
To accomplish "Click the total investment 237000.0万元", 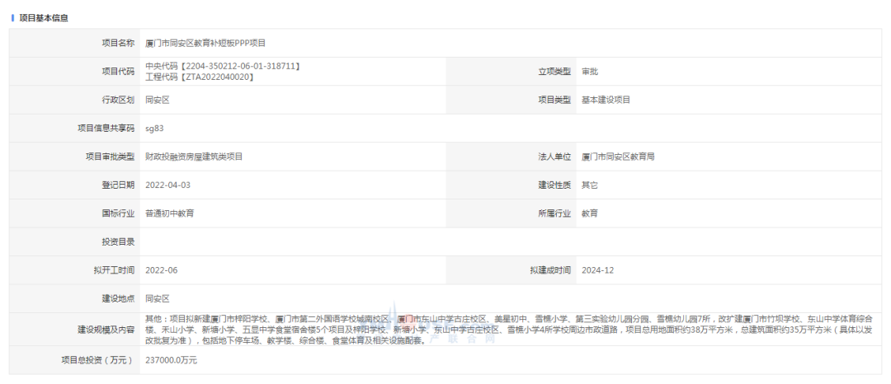I will pyautogui.click(x=171, y=360).
